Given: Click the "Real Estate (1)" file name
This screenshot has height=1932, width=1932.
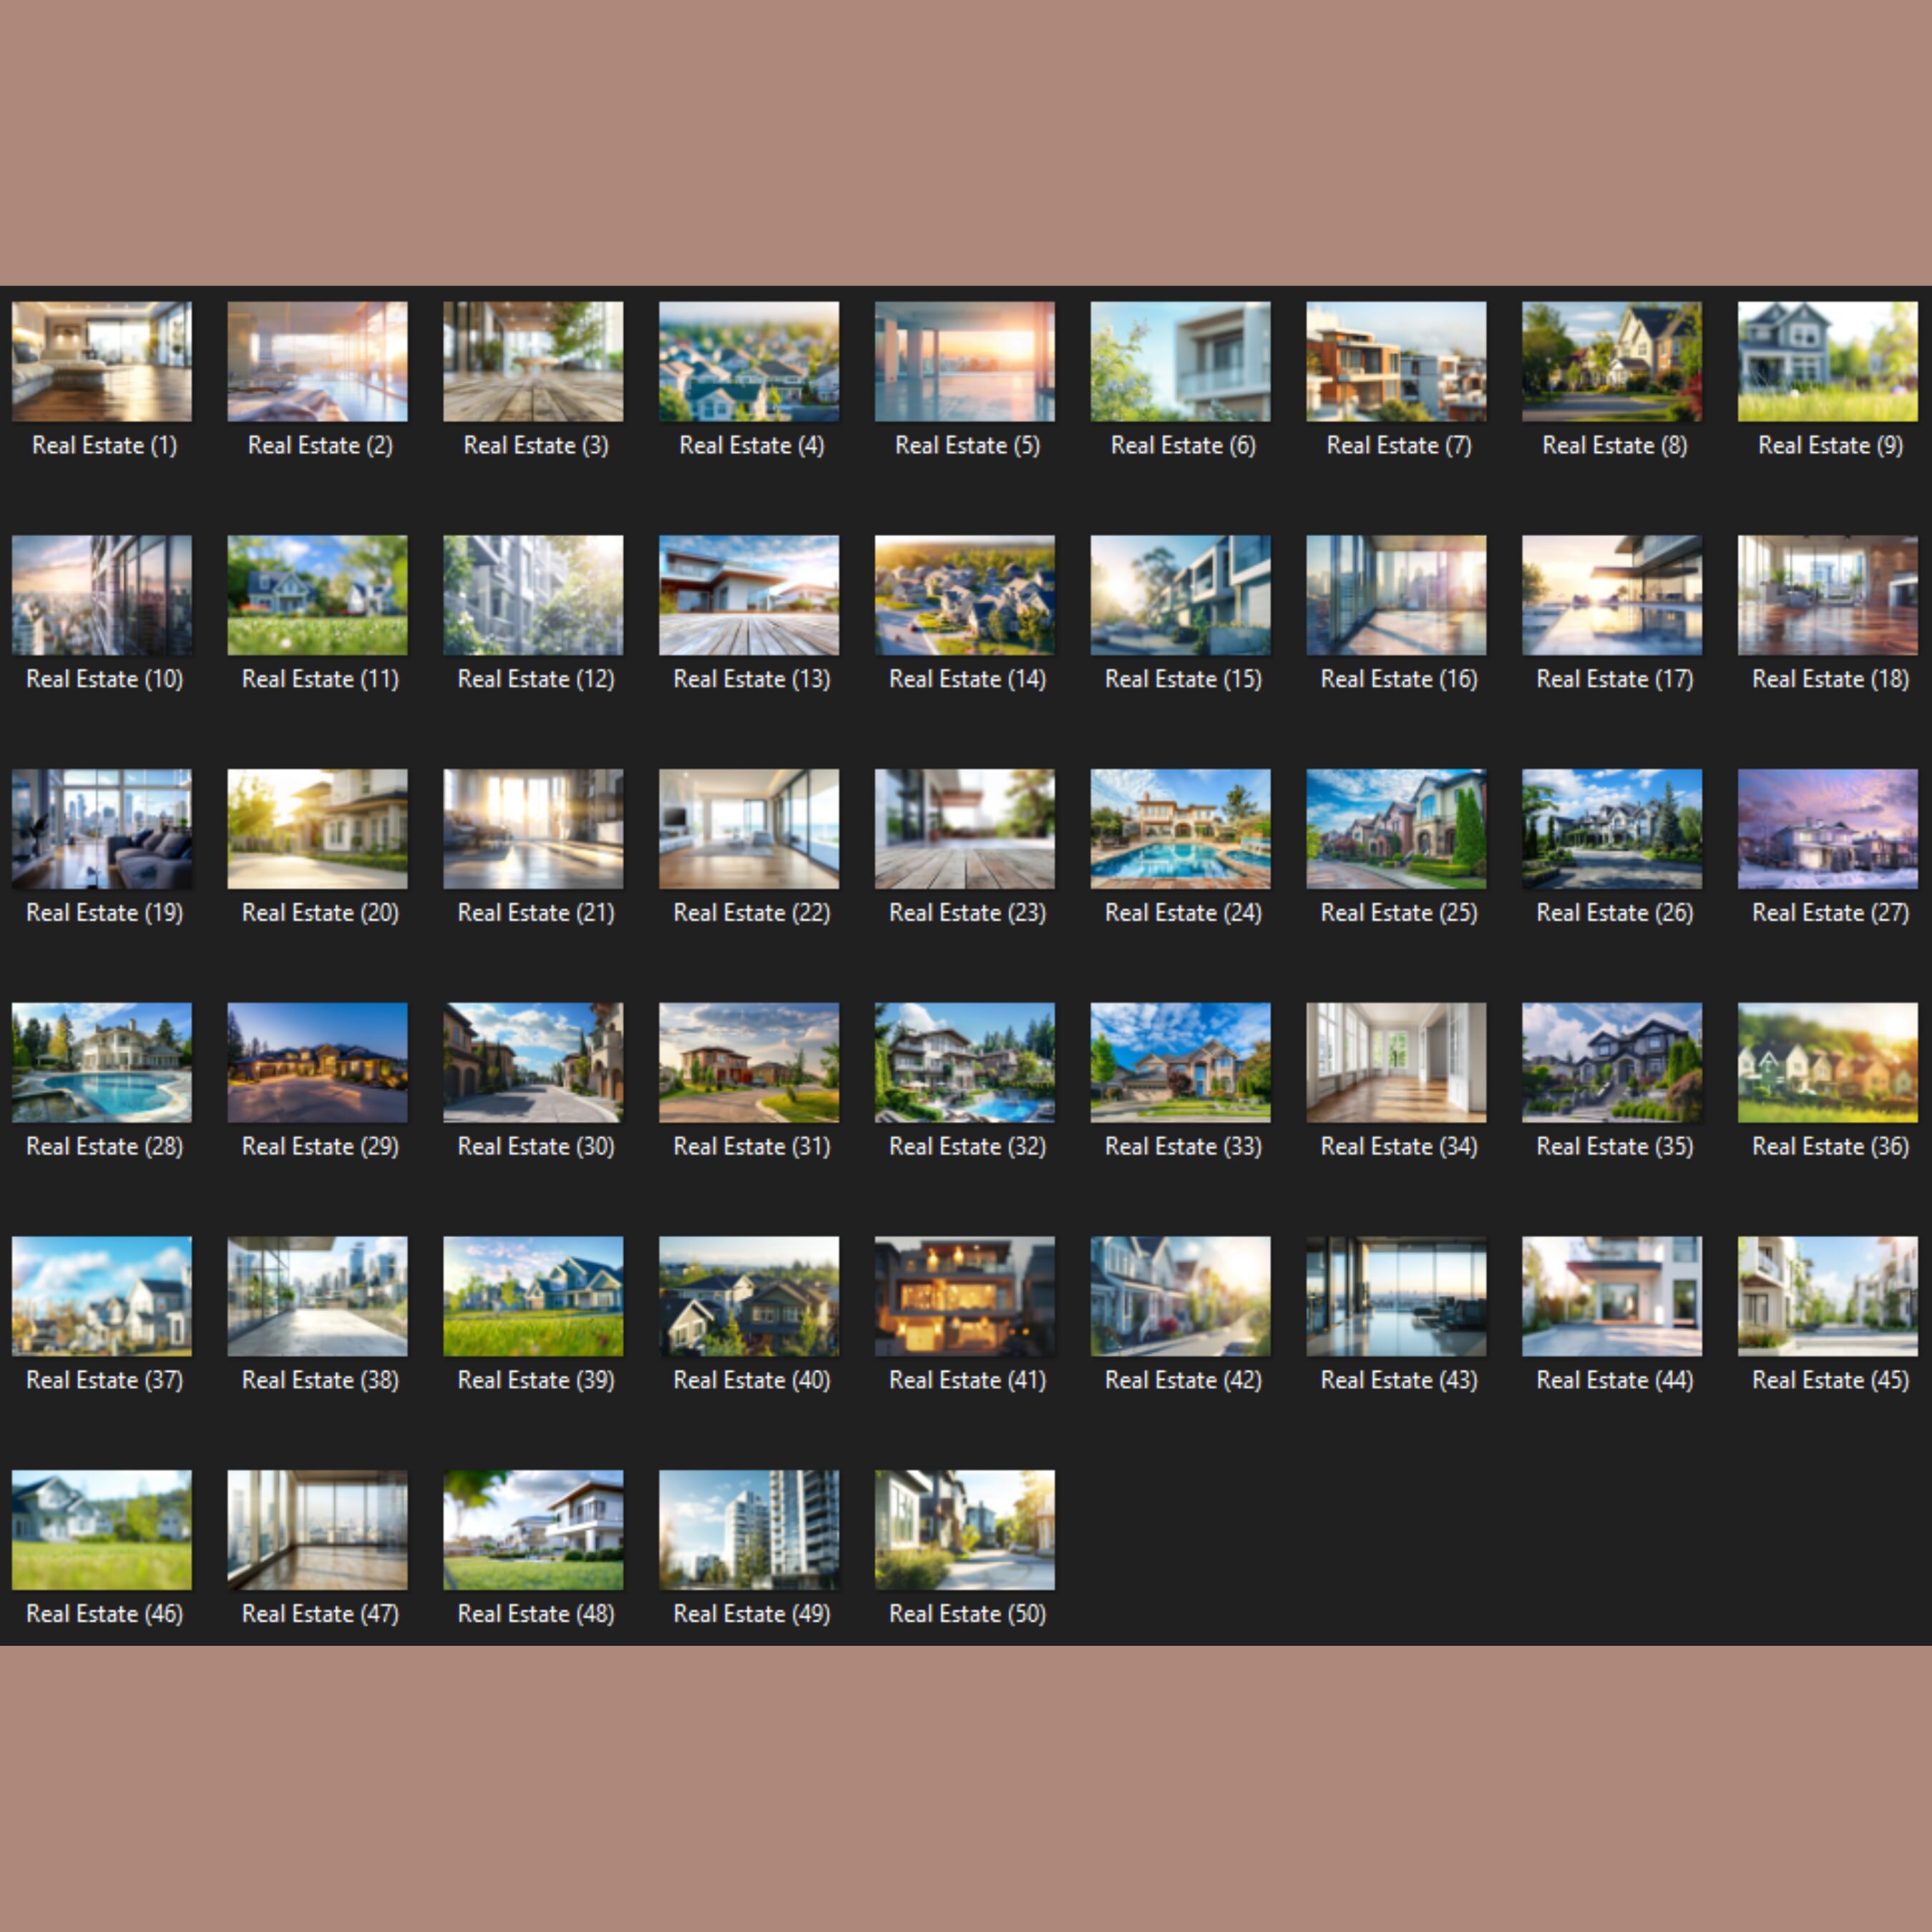Looking at the screenshot, I should [105, 446].
